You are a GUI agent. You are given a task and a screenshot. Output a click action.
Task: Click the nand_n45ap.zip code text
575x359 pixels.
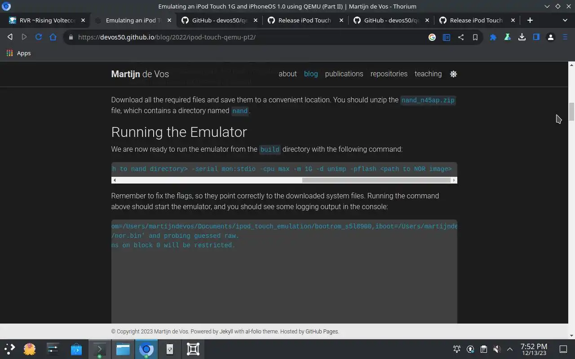(428, 100)
